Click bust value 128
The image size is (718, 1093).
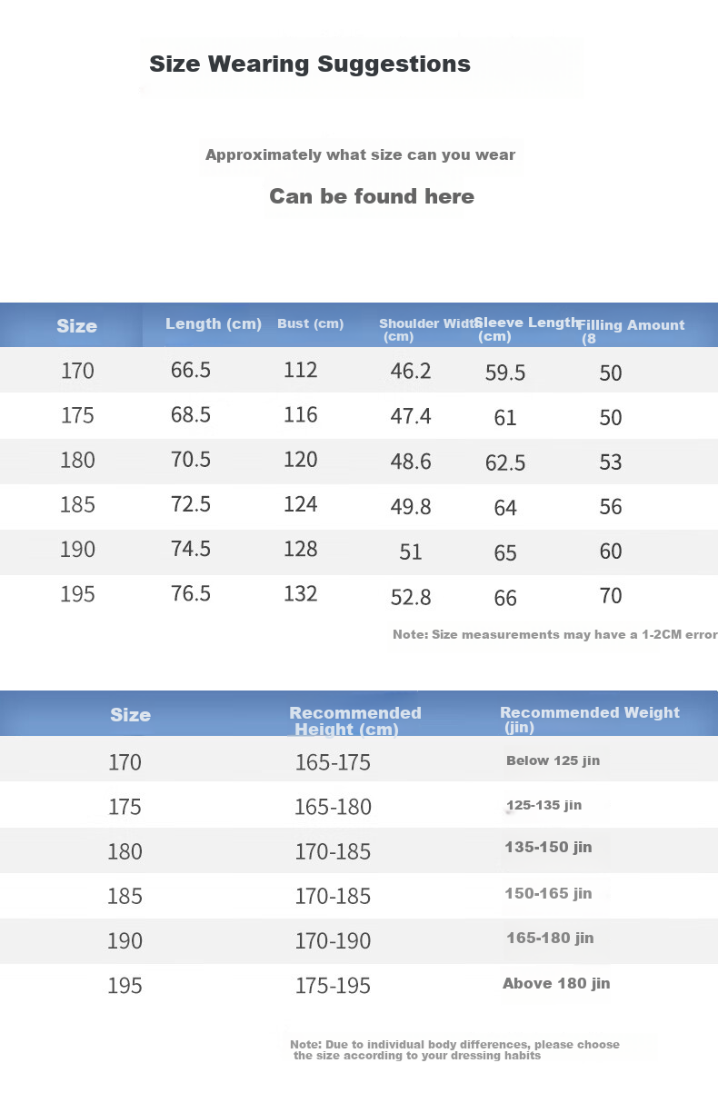pos(301,549)
